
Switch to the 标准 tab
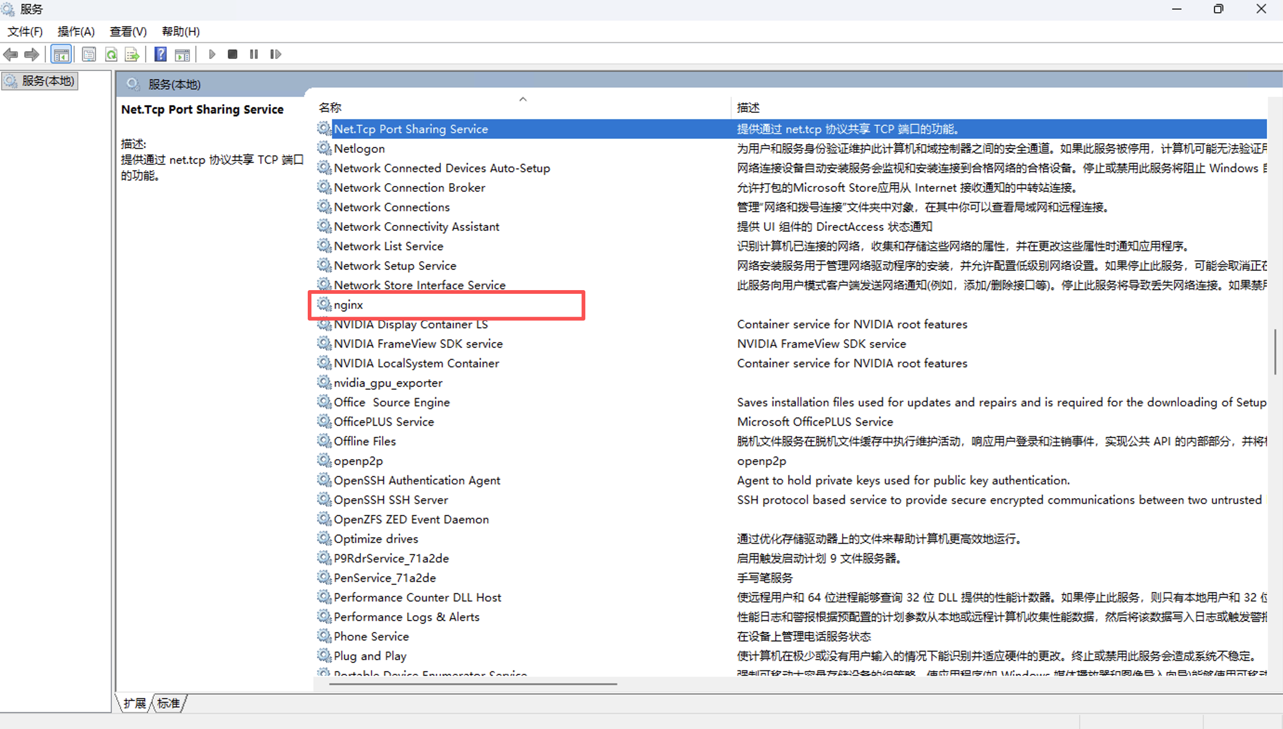pos(168,703)
